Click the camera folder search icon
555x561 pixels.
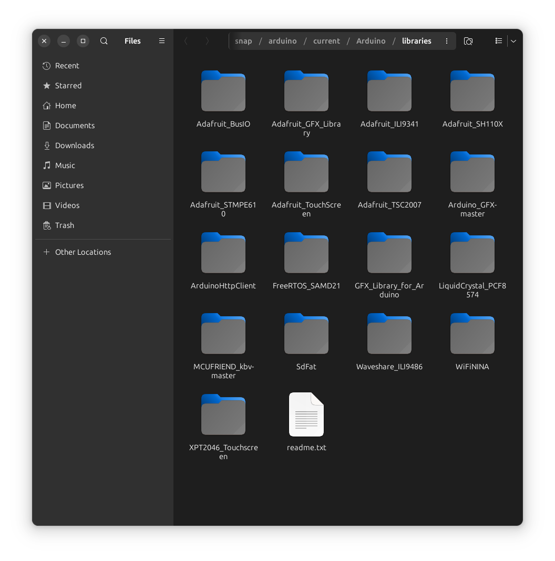coord(468,41)
